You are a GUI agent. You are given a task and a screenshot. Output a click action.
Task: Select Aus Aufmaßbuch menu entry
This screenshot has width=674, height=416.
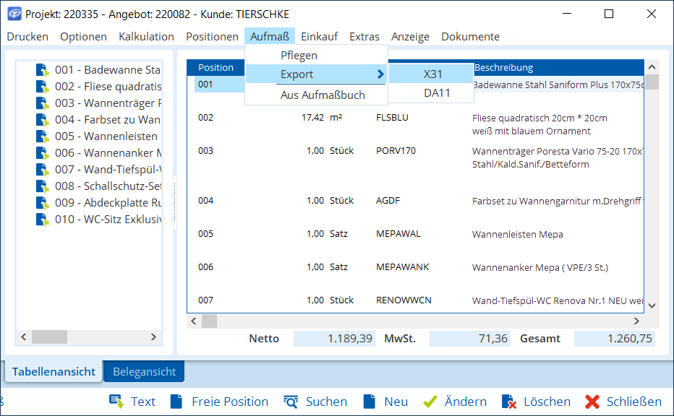pyautogui.click(x=323, y=95)
